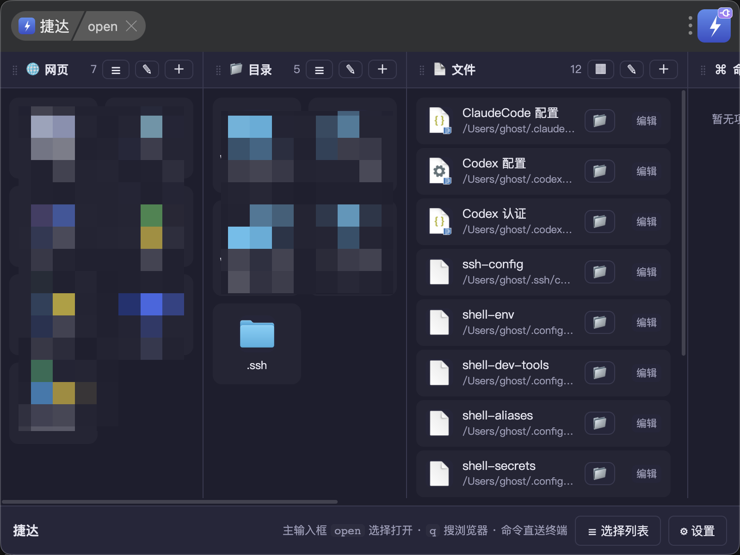Screen dimensions: 740x555
Task: Click the drag handle of 目录 panel
Action: coord(218,70)
